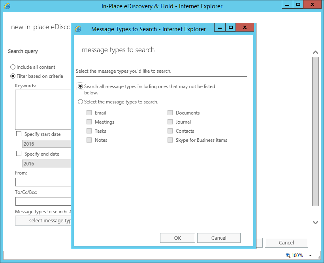
Task: Enable Specify end date checkbox
Action: pos(19,154)
